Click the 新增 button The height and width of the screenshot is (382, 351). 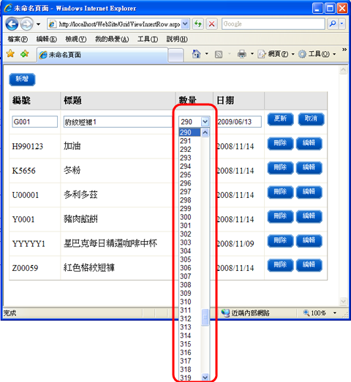22,80
